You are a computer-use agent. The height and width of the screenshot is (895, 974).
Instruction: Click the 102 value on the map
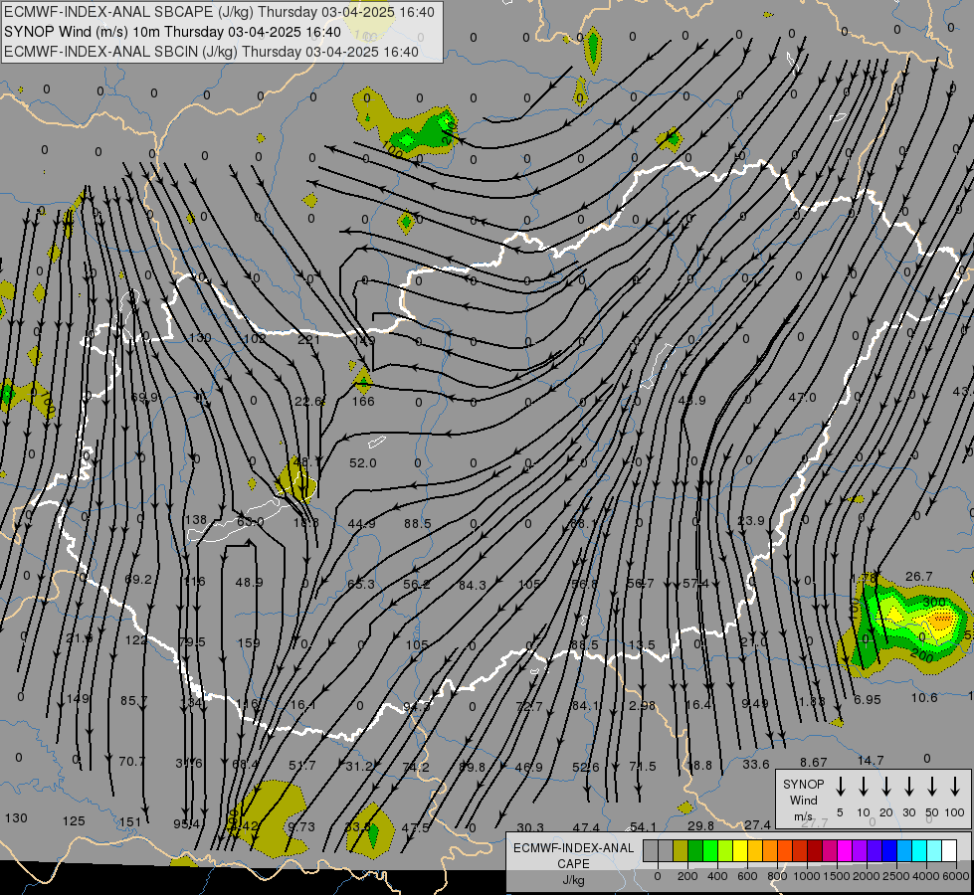coord(254,338)
